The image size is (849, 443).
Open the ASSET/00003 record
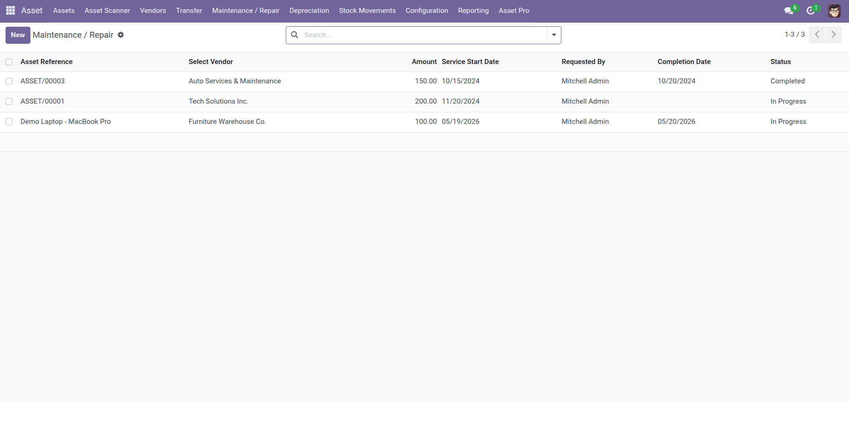42,81
